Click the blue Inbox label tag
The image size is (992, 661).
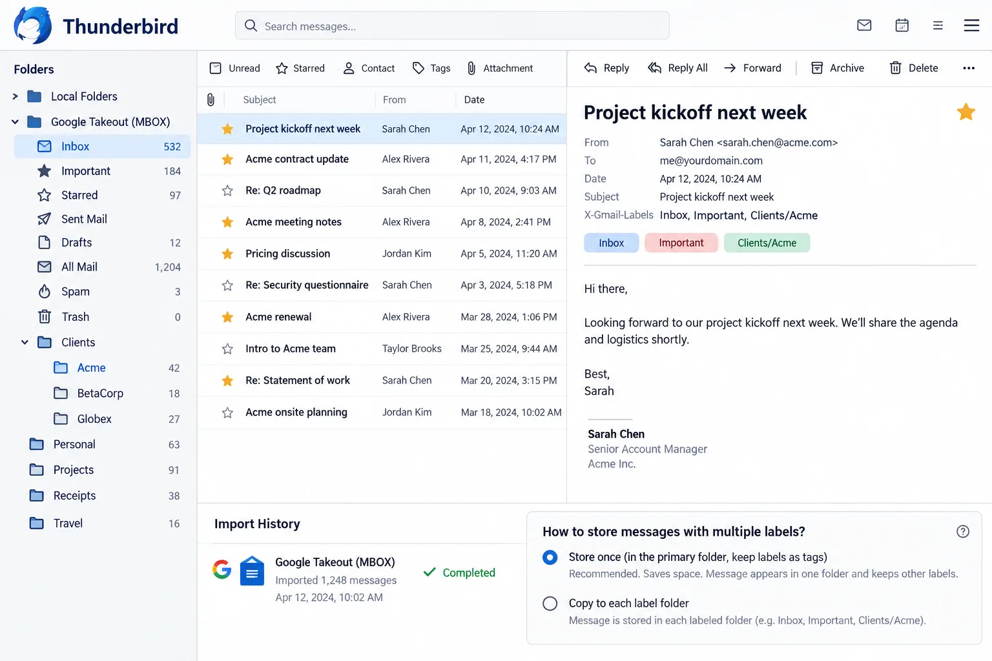pos(611,243)
